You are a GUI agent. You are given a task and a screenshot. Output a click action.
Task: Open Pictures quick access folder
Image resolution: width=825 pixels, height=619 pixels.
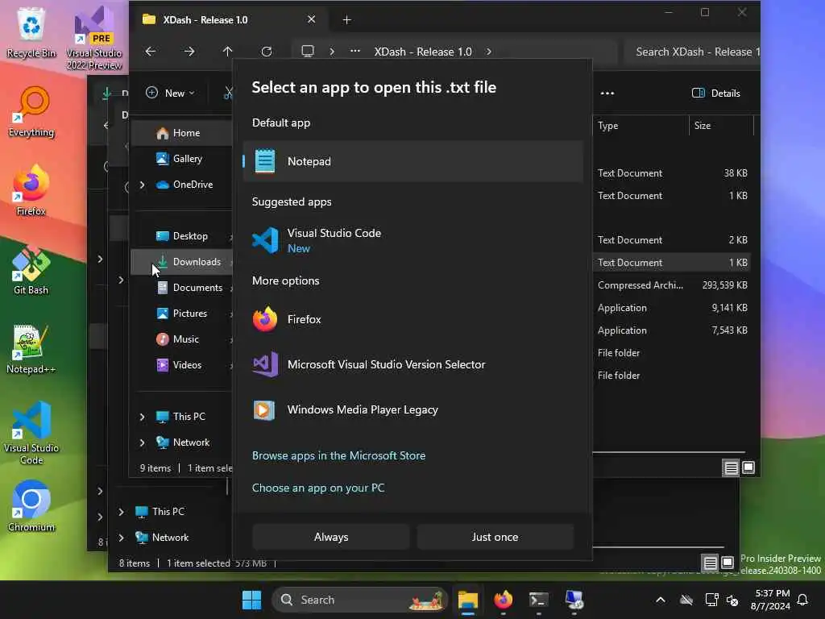point(181,314)
